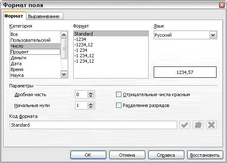Image resolution: width=227 pixels, height=163 pixels.
Task: Click the Код формата input field
Action: [93, 125]
